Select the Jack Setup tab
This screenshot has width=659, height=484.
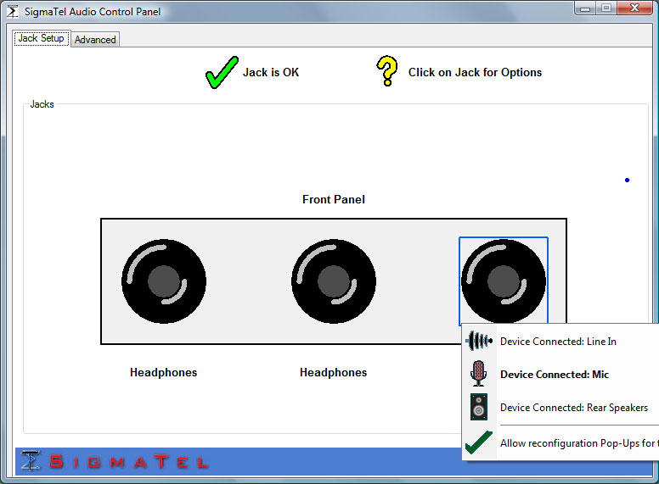click(41, 38)
